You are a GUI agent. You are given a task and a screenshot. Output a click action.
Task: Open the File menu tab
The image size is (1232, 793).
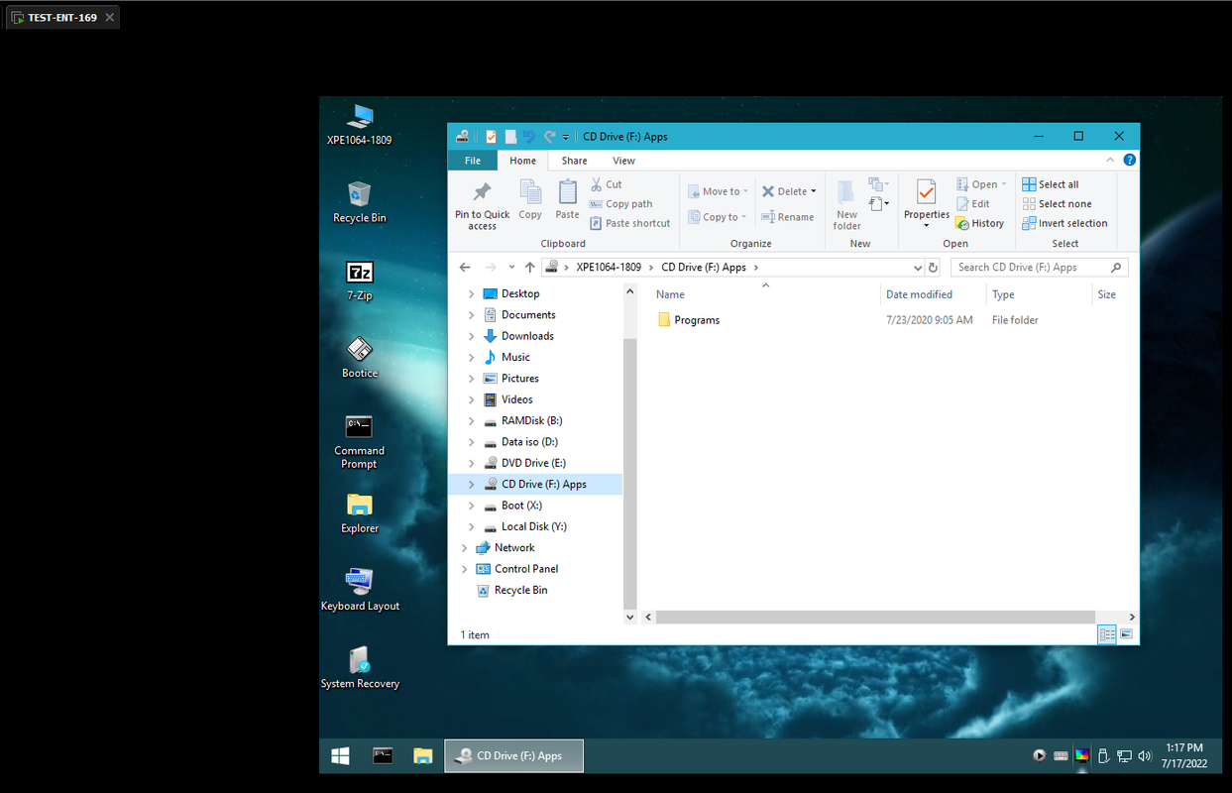click(473, 161)
